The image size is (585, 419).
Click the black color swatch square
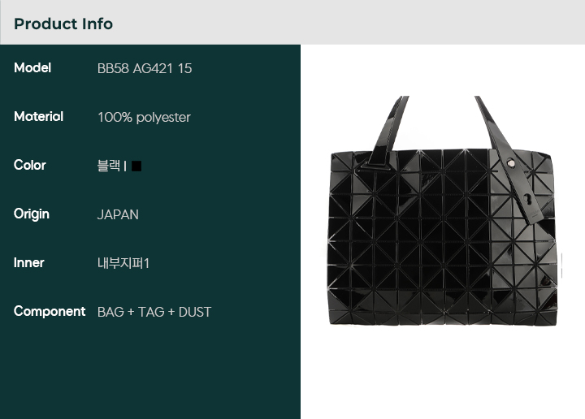tap(136, 166)
